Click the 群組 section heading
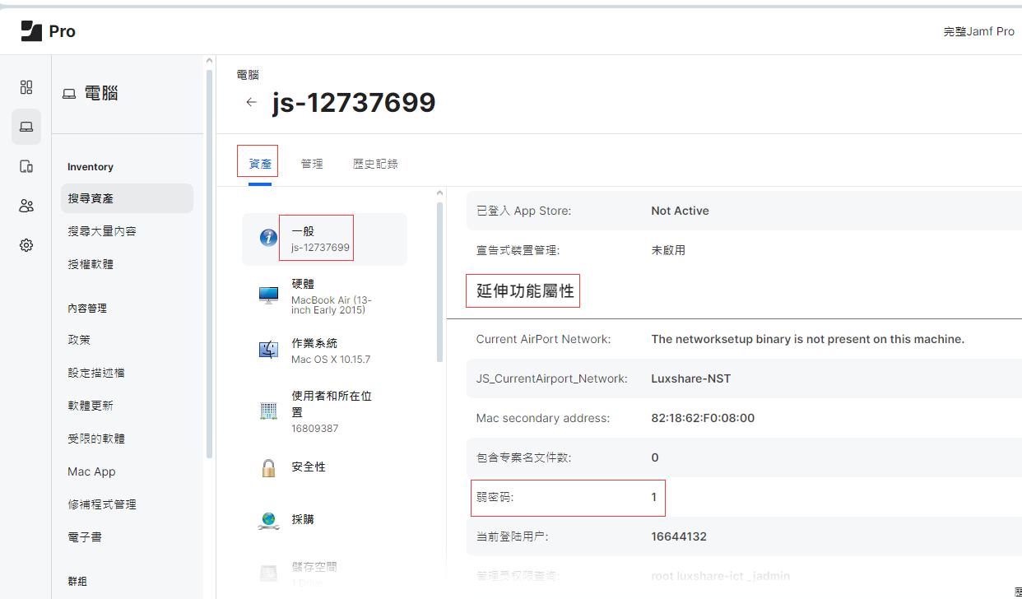Image resolution: width=1022 pixels, height=599 pixels. click(77, 582)
